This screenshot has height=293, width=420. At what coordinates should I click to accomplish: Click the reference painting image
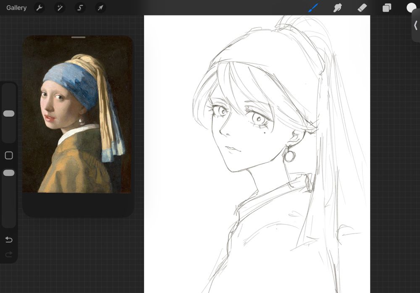tap(78, 115)
